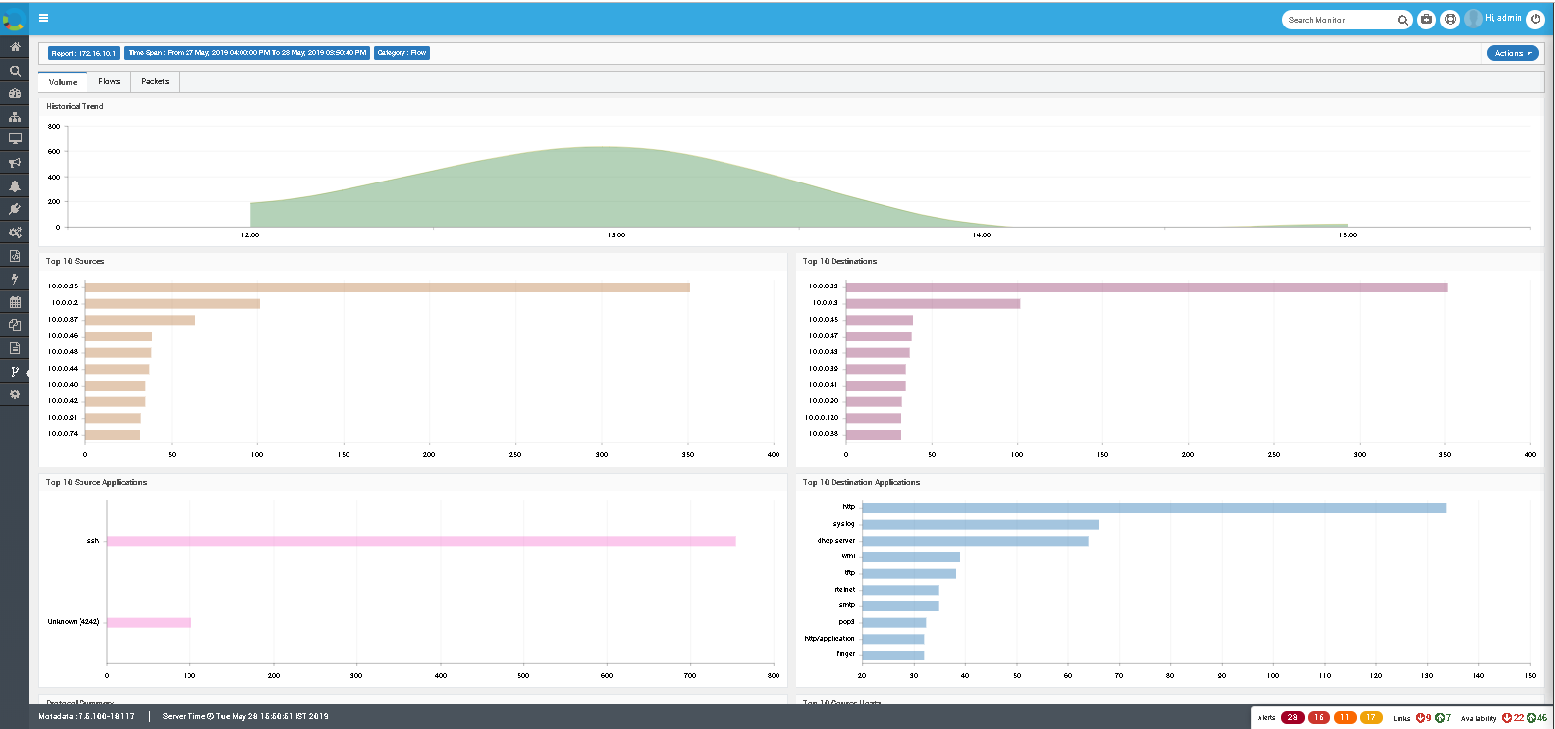The width and height of the screenshot is (1555, 729).
Task: Click the Motadata logo
Action: pyautogui.click(x=14, y=18)
